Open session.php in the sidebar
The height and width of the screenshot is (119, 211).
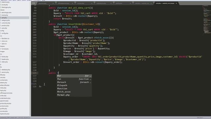[x=5, y=72]
